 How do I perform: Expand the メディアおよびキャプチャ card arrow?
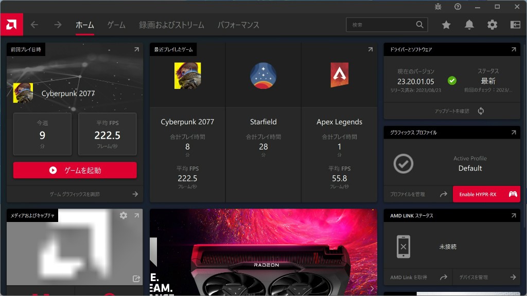tap(136, 215)
